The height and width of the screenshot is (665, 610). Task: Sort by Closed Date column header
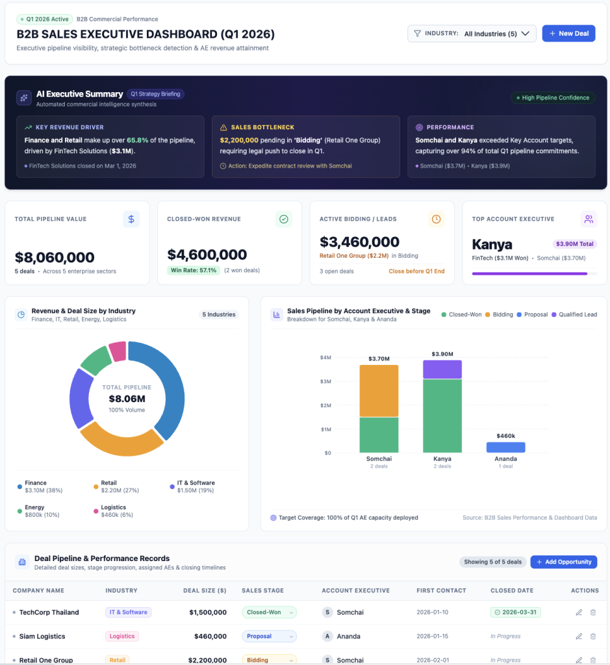pyautogui.click(x=512, y=590)
